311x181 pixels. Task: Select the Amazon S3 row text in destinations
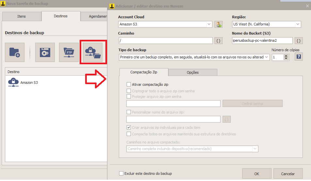pos(29,83)
